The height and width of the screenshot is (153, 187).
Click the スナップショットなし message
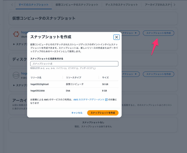tap(93, 122)
